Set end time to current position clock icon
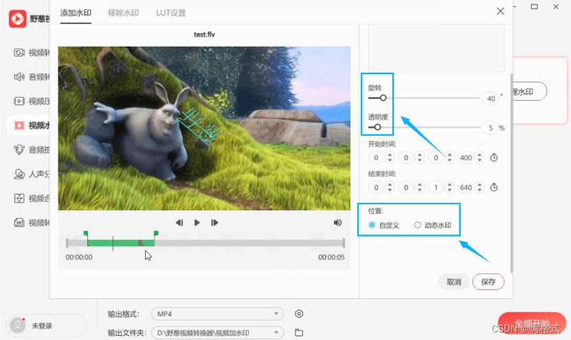 click(494, 187)
